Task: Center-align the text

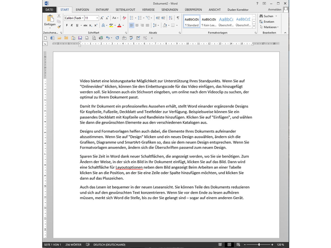Action: pyautogui.click(x=137, y=25)
